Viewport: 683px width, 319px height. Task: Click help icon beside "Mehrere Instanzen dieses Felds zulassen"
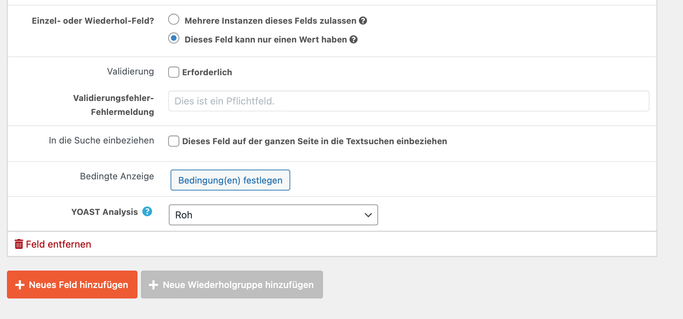(363, 21)
